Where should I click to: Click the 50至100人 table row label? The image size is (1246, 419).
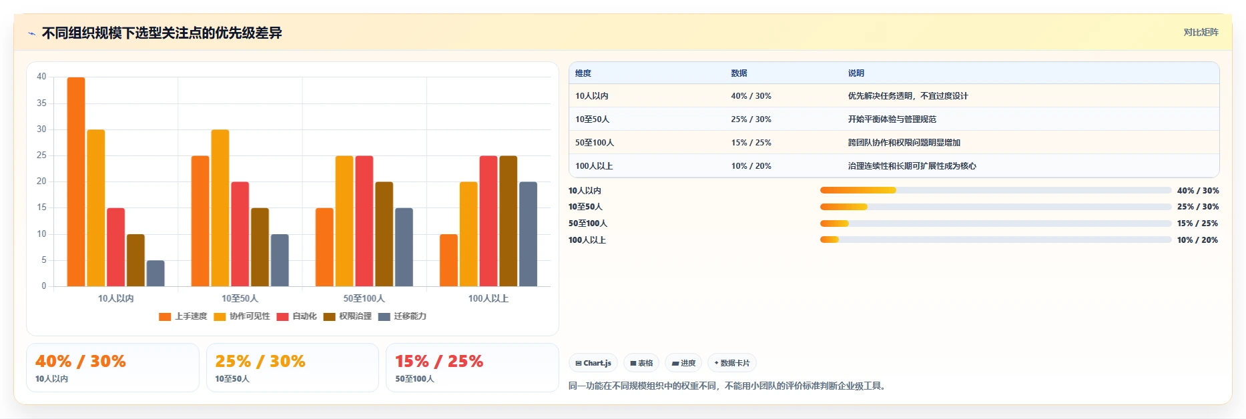(595, 143)
